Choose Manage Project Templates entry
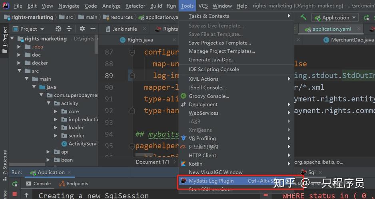 pos(236,51)
